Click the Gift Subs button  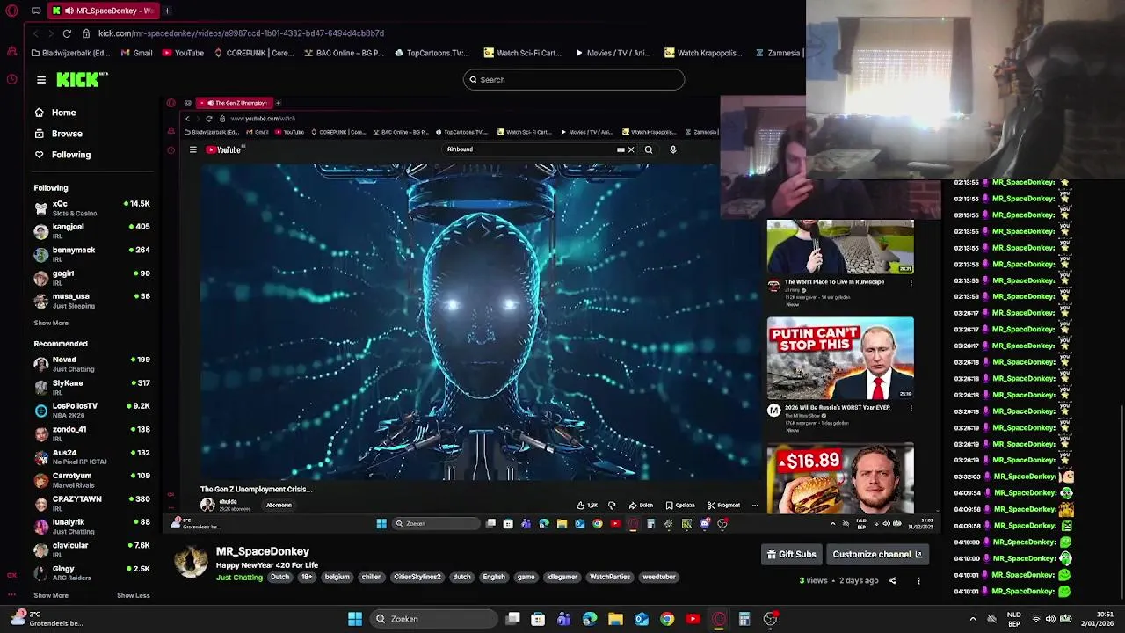[x=792, y=555]
